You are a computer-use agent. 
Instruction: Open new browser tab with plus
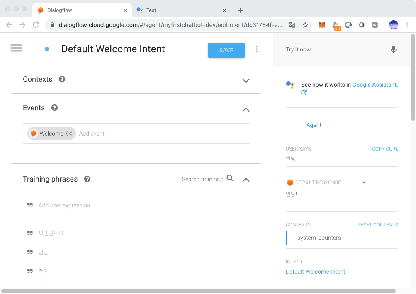(240, 10)
